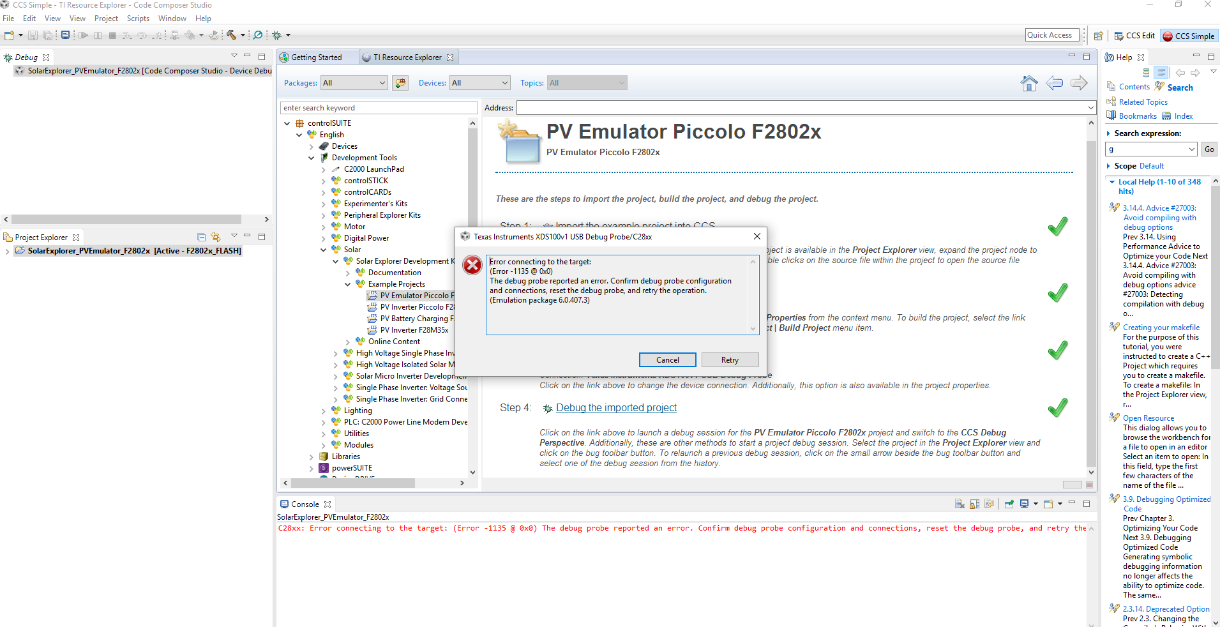Click the Debug the imported project bug icon
The height and width of the screenshot is (627, 1220).
547,409
